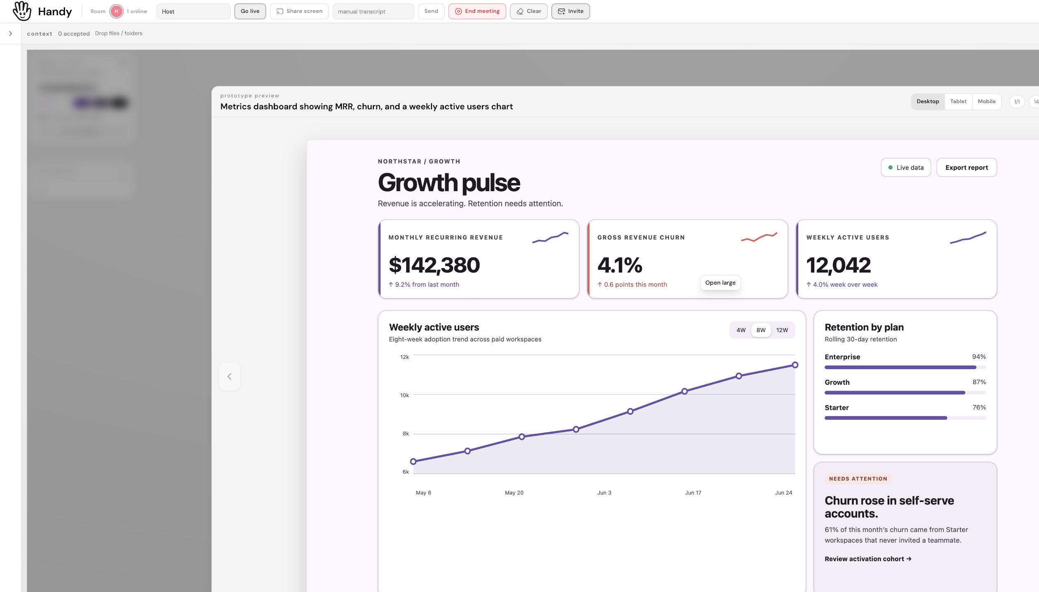Switch preview to Tablet tab
The height and width of the screenshot is (592, 1039).
click(x=958, y=102)
